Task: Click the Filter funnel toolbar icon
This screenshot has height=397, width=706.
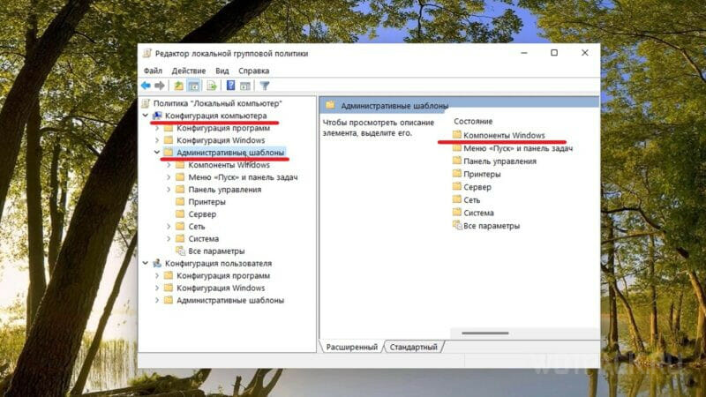Action: pyautogui.click(x=265, y=86)
